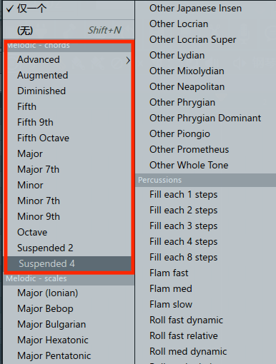Choose the Augmented chord

pyautogui.click(x=69, y=76)
